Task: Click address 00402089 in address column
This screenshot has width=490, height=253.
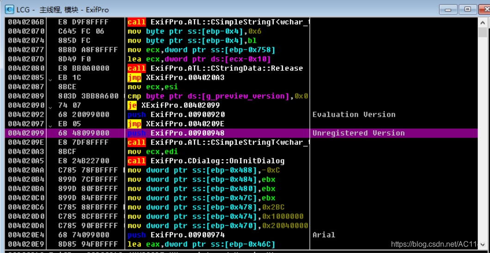Action: pos(26,96)
